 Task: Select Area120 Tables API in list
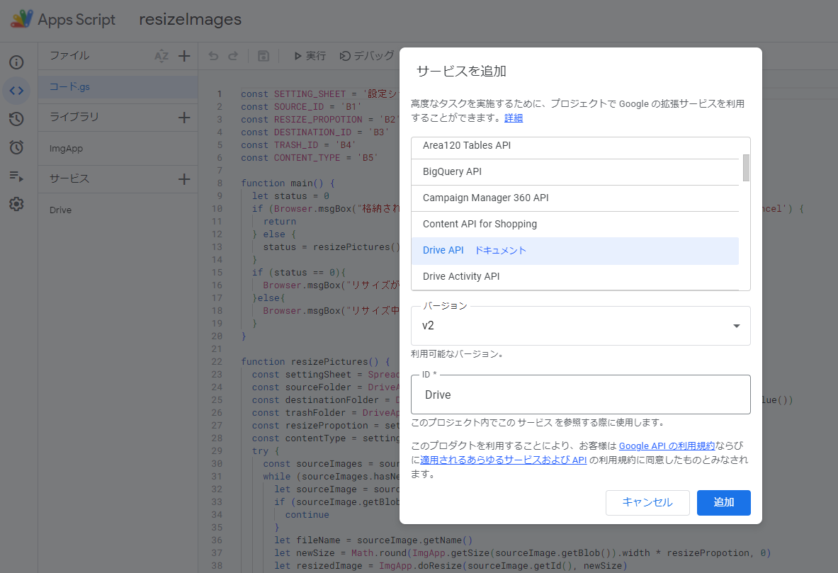point(575,146)
